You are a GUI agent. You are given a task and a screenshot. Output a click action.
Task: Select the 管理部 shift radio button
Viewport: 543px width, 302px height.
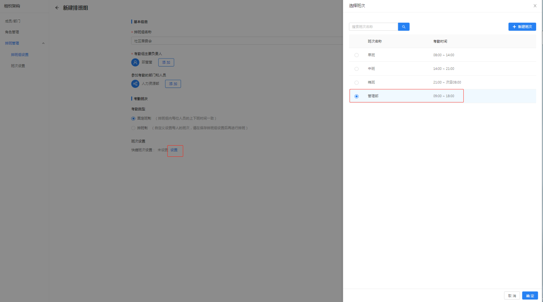pos(357,96)
